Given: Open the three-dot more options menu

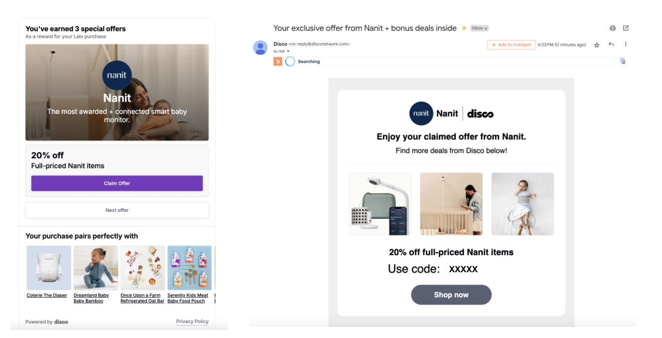Looking at the screenshot, I should pyautogui.click(x=626, y=44).
